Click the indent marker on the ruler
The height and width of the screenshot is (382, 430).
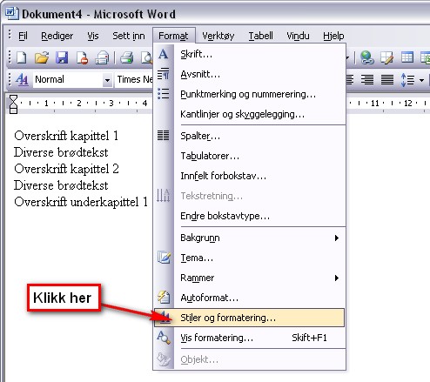pyautogui.click(x=13, y=104)
